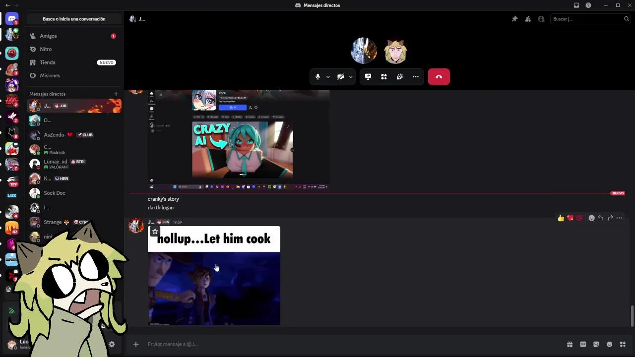
Task: Open more message options
Action: tap(619, 218)
